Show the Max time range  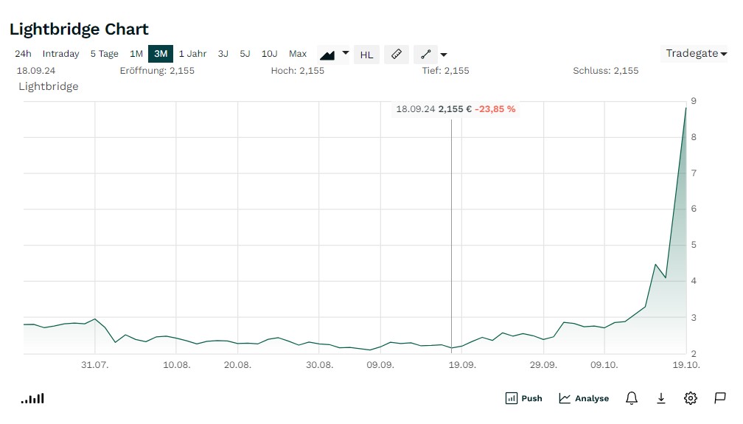pyautogui.click(x=298, y=54)
